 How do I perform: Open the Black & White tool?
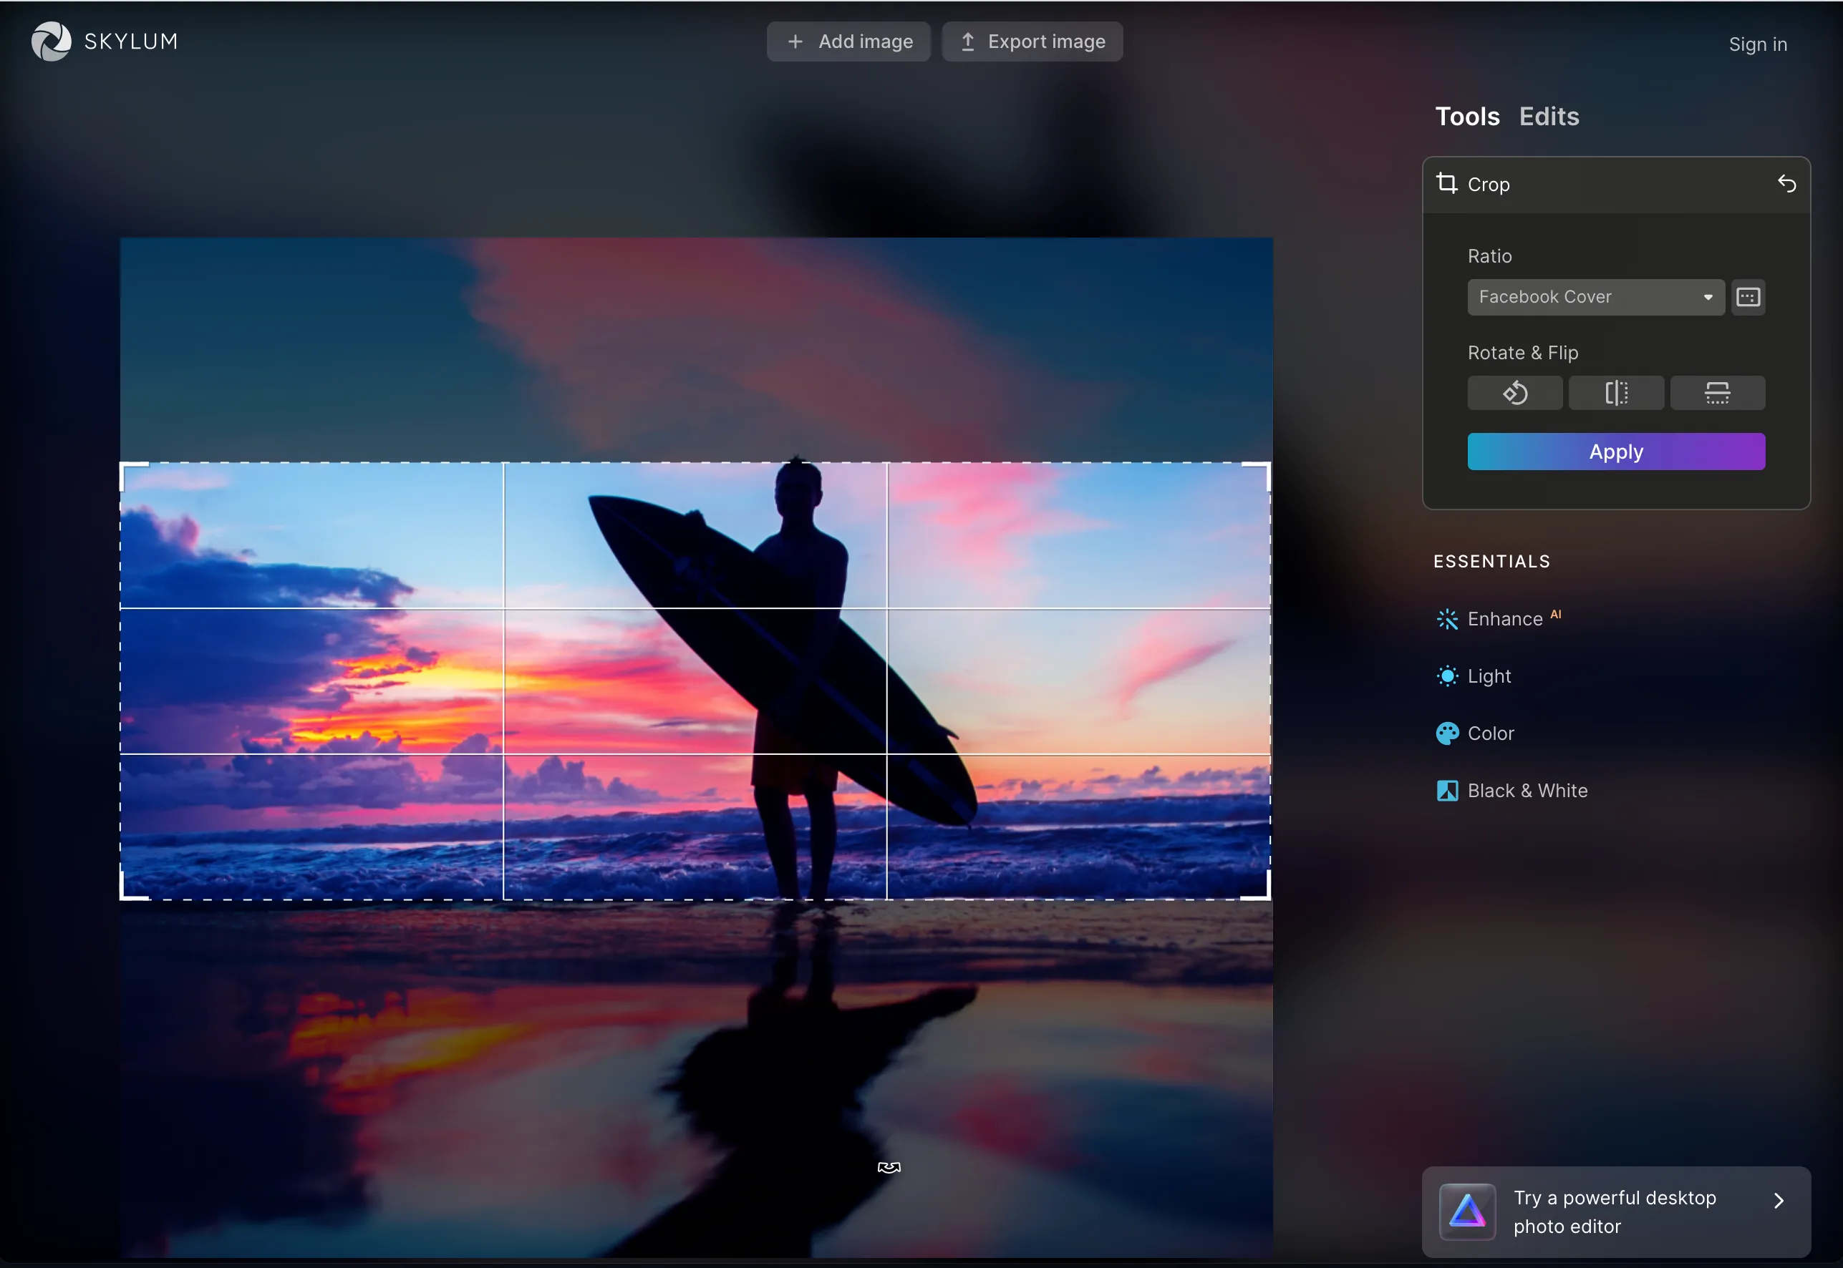1526,791
